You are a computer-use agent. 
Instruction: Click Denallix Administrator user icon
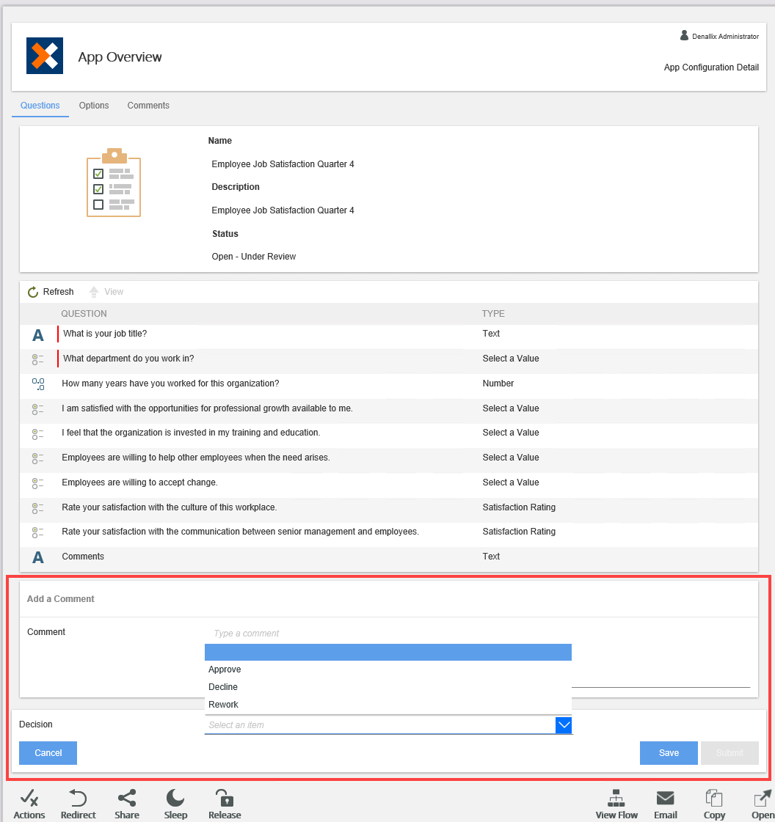pos(684,35)
